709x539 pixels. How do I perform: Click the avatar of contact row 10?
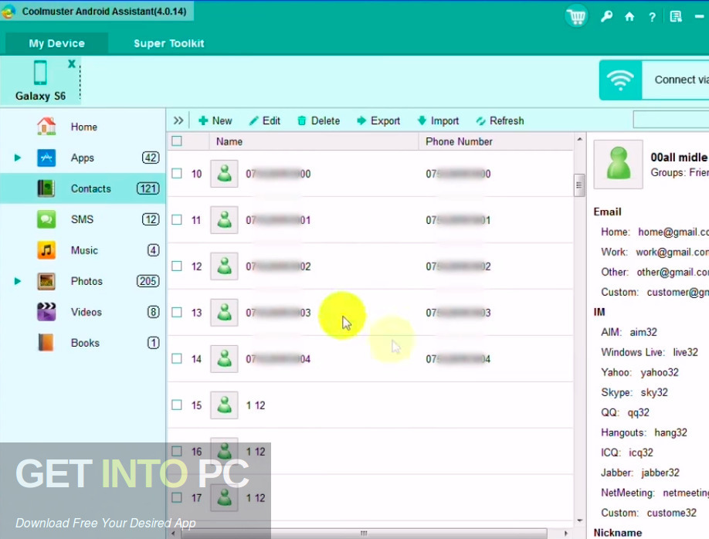click(x=224, y=174)
